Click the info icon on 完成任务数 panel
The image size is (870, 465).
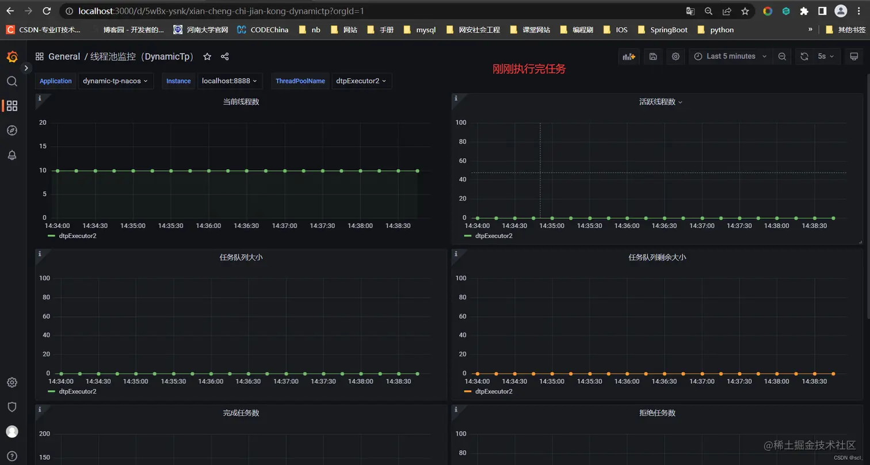[x=40, y=409]
